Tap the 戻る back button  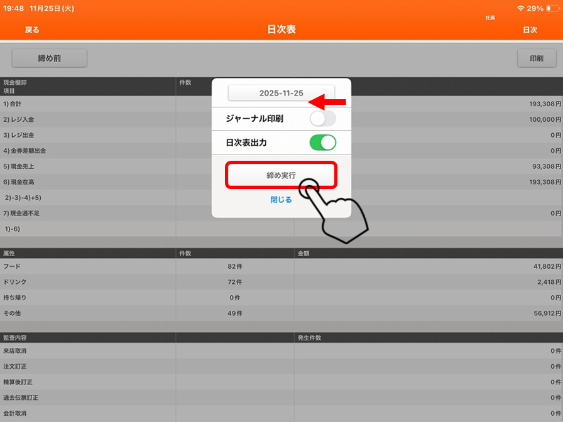tap(31, 30)
